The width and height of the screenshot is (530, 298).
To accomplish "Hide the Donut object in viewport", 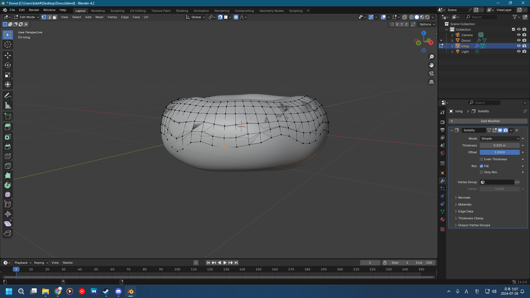I will click(519, 41).
